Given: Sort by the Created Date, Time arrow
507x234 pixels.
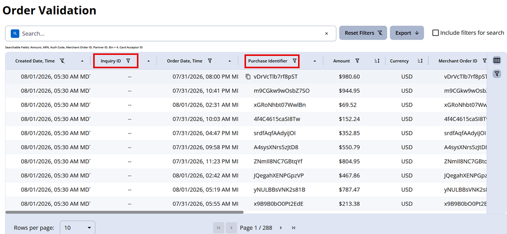Looking at the screenshot, I should (82, 61).
